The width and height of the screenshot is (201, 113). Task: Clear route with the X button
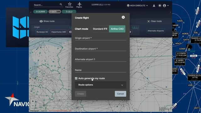pyautogui.click(x=155, y=21)
